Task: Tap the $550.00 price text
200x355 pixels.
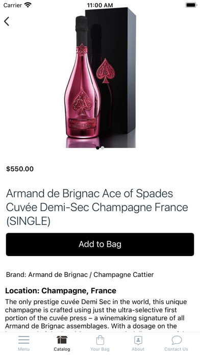Action: tap(20, 169)
